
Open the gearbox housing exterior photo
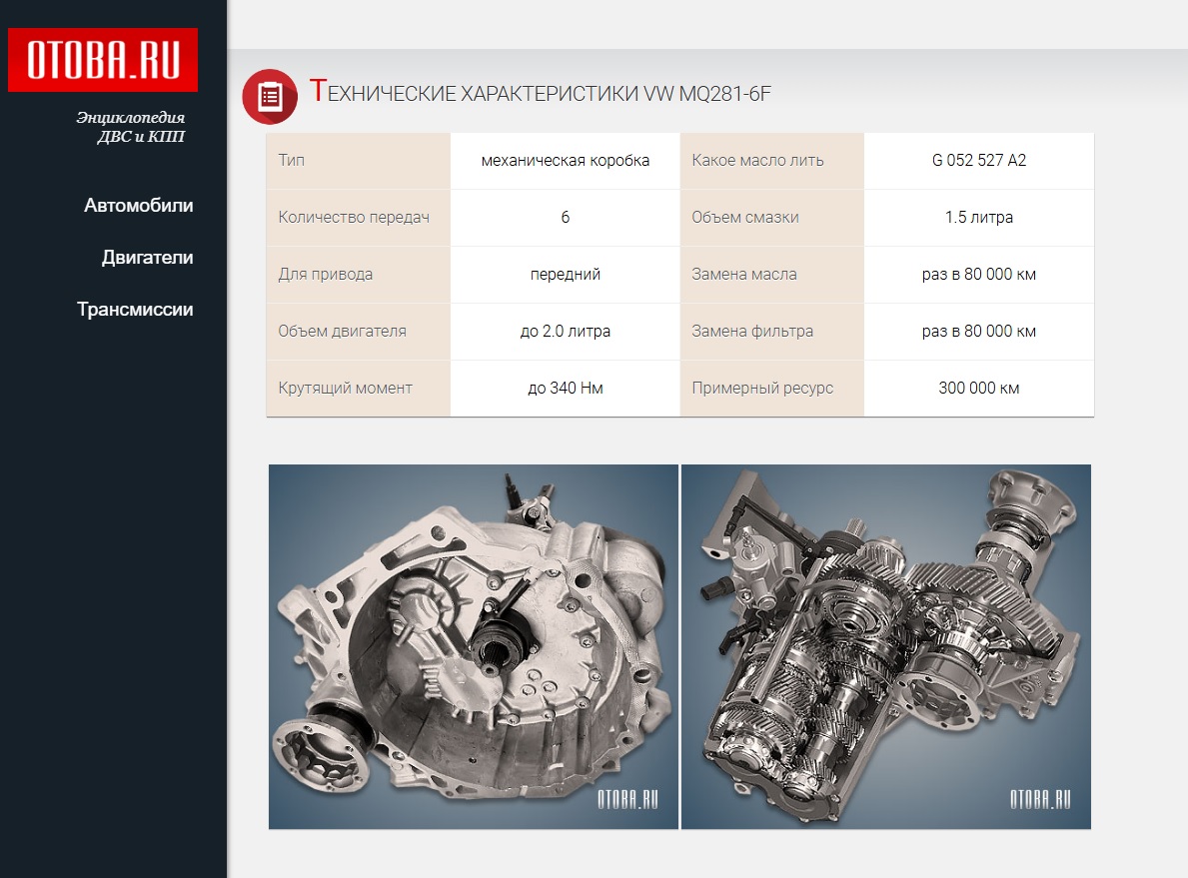474,646
